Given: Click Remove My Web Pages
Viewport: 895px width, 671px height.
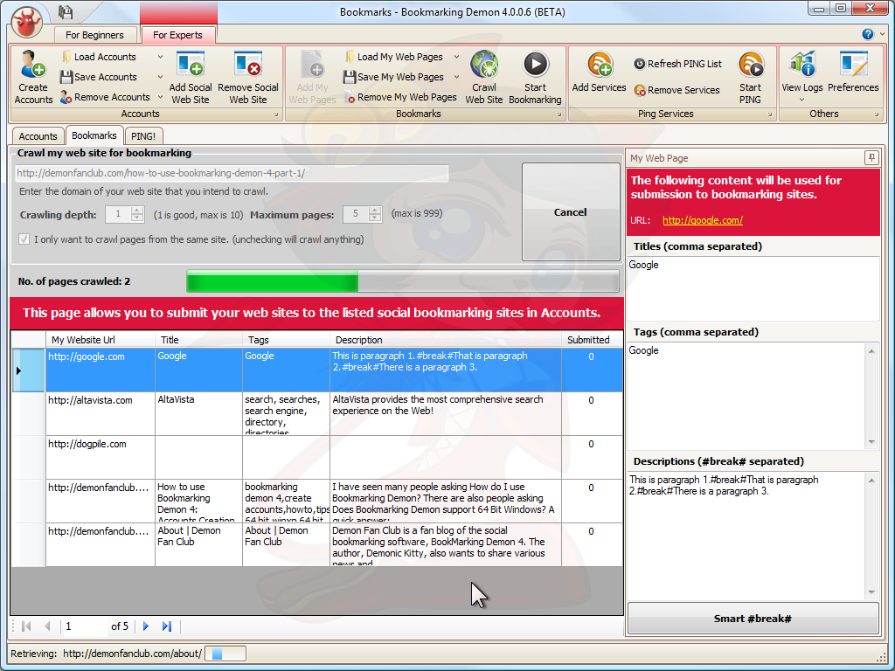Looking at the screenshot, I should click(x=400, y=97).
